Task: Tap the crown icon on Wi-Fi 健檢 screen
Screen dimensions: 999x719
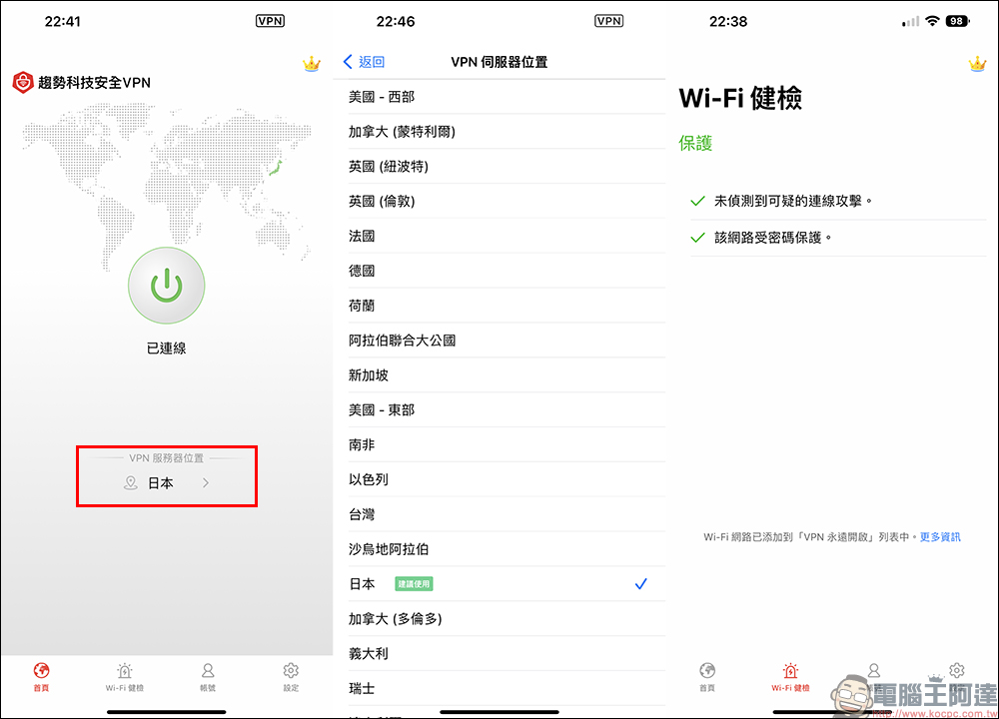Action: (977, 64)
